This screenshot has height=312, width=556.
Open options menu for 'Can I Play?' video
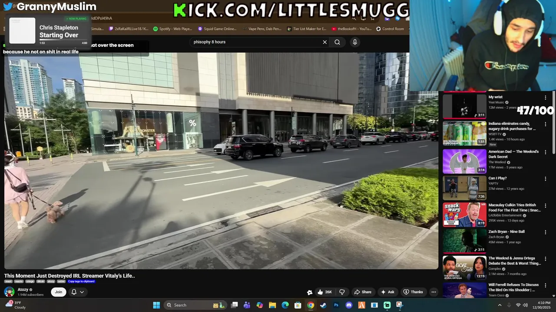click(546, 179)
